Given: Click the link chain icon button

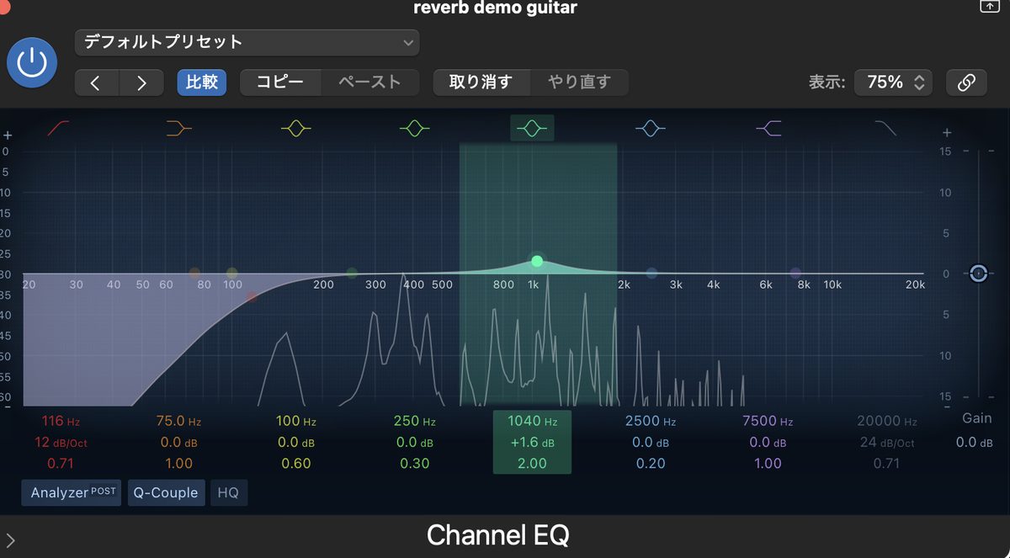Looking at the screenshot, I should click(x=966, y=82).
